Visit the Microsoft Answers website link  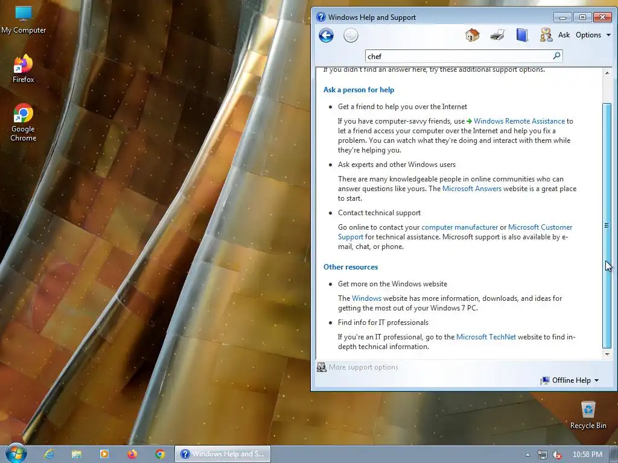tap(472, 189)
